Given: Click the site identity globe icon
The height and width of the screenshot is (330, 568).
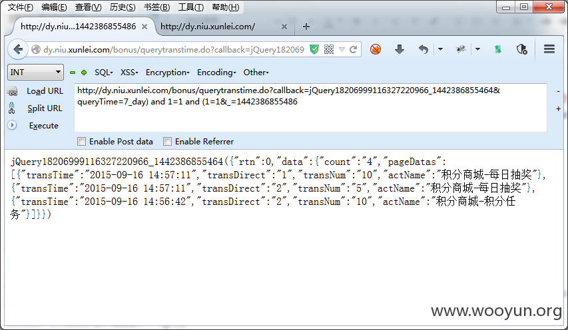Looking at the screenshot, I should [35, 49].
